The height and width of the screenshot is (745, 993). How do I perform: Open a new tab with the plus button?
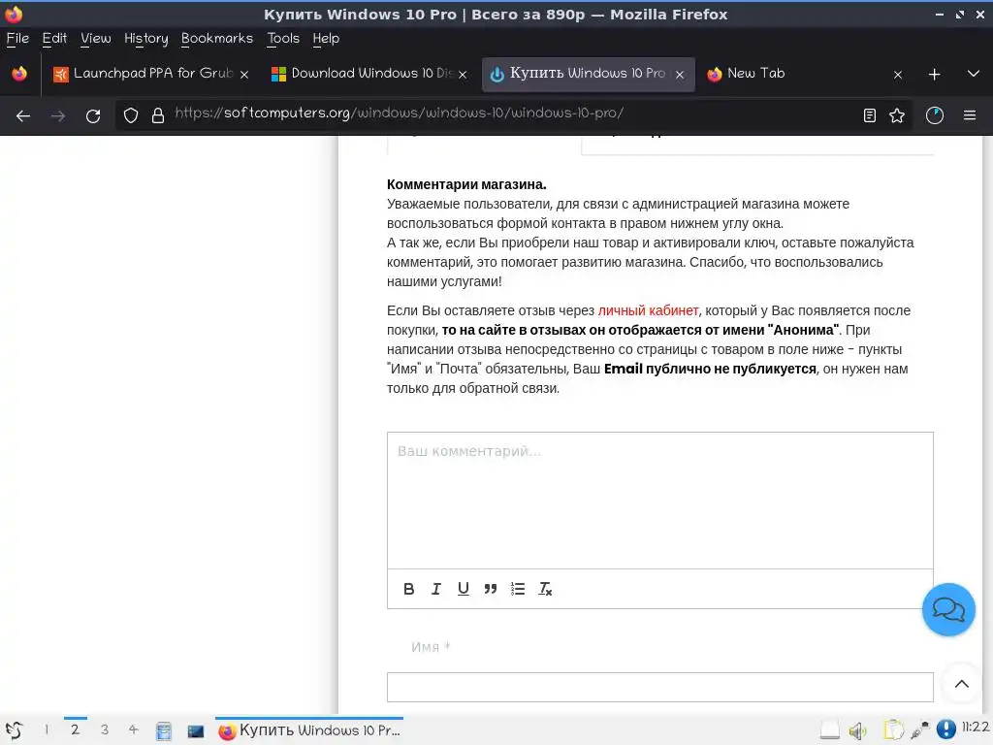coord(934,74)
